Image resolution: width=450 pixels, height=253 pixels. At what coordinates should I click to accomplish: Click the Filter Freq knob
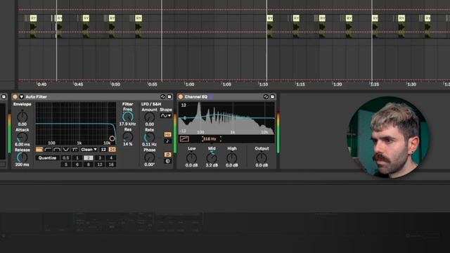[128, 117]
